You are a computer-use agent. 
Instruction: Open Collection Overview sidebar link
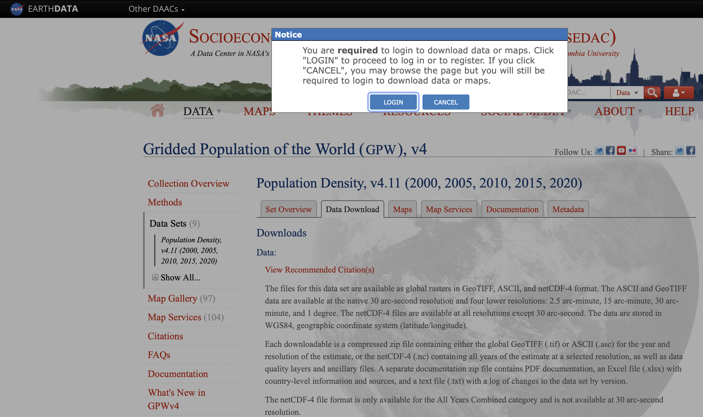coord(188,184)
